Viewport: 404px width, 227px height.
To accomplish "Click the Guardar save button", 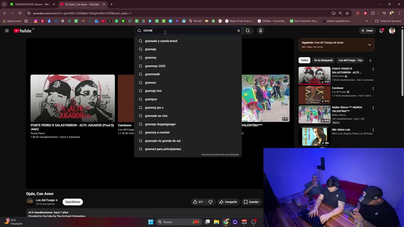I will pos(251,202).
